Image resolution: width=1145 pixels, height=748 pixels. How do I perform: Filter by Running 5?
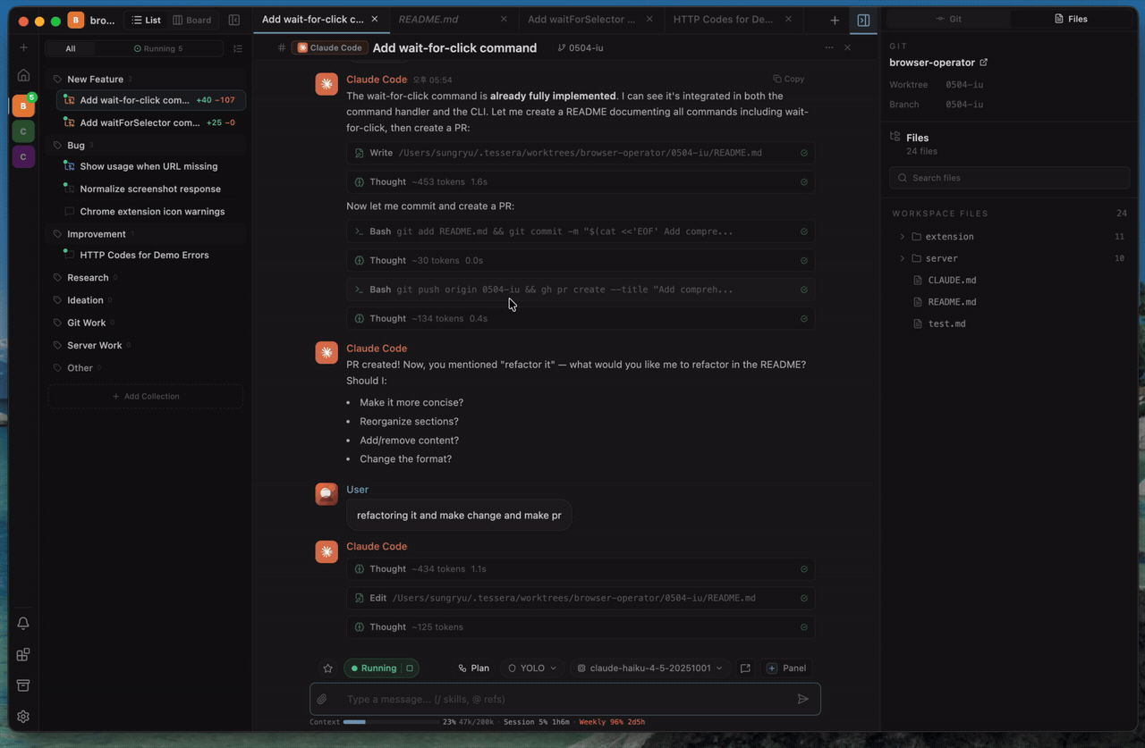[x=158, y=48]
